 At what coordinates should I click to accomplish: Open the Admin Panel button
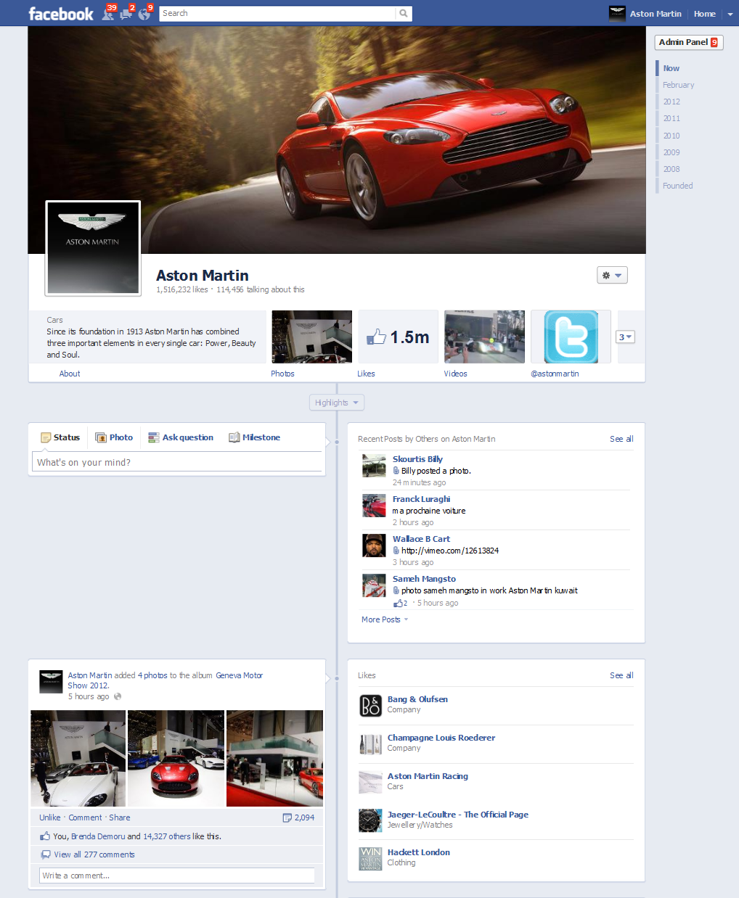click(688, 42)
